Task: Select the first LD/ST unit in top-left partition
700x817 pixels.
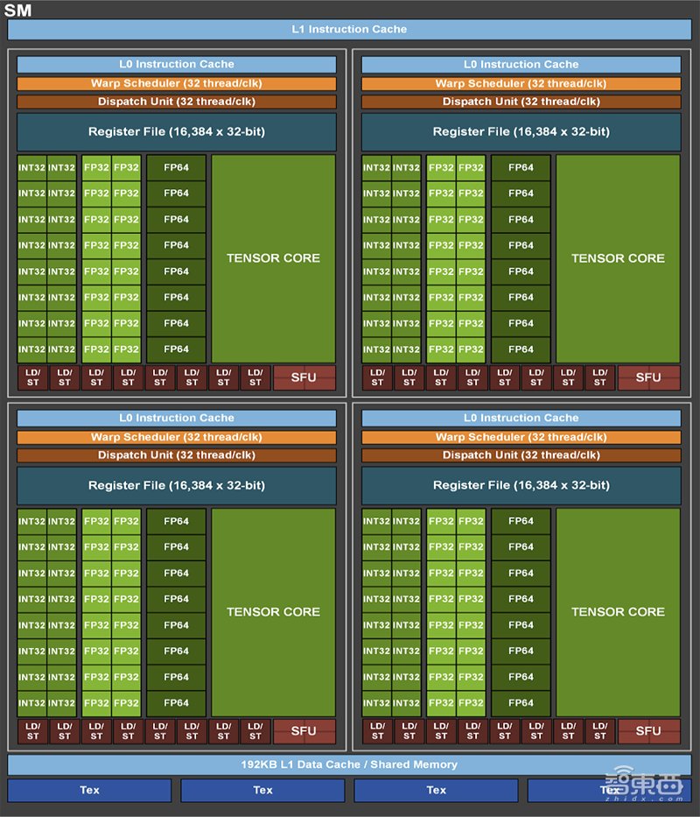Action: [32, 377]
